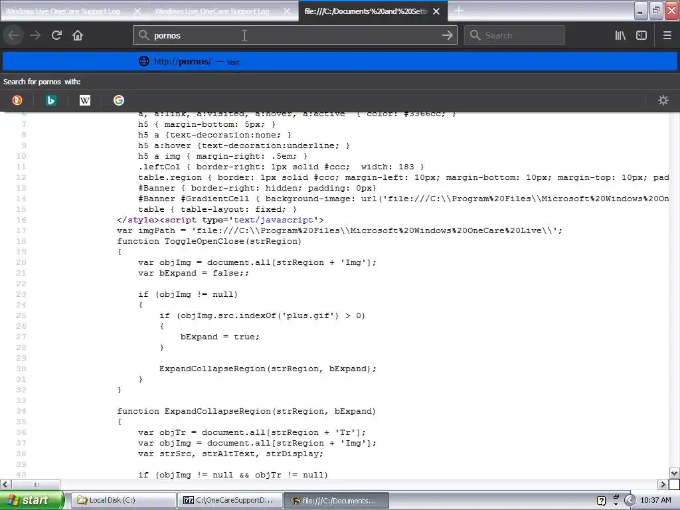Click the vertical scrollbar down arrow

click(x=674, y=473)
